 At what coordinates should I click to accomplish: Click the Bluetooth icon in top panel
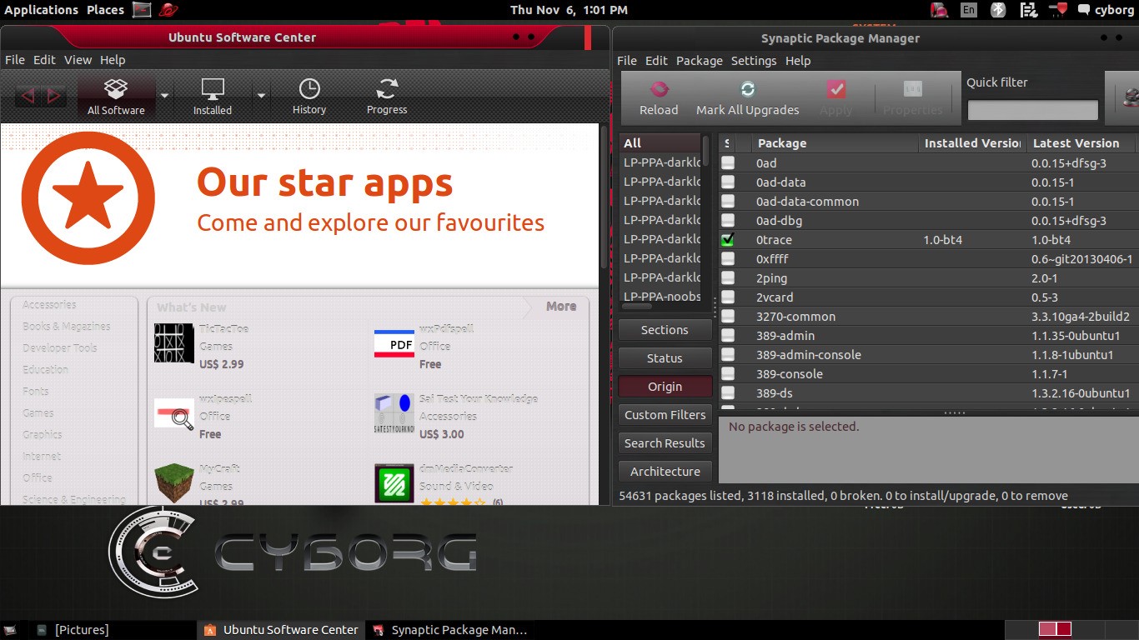tap(997, 10)
